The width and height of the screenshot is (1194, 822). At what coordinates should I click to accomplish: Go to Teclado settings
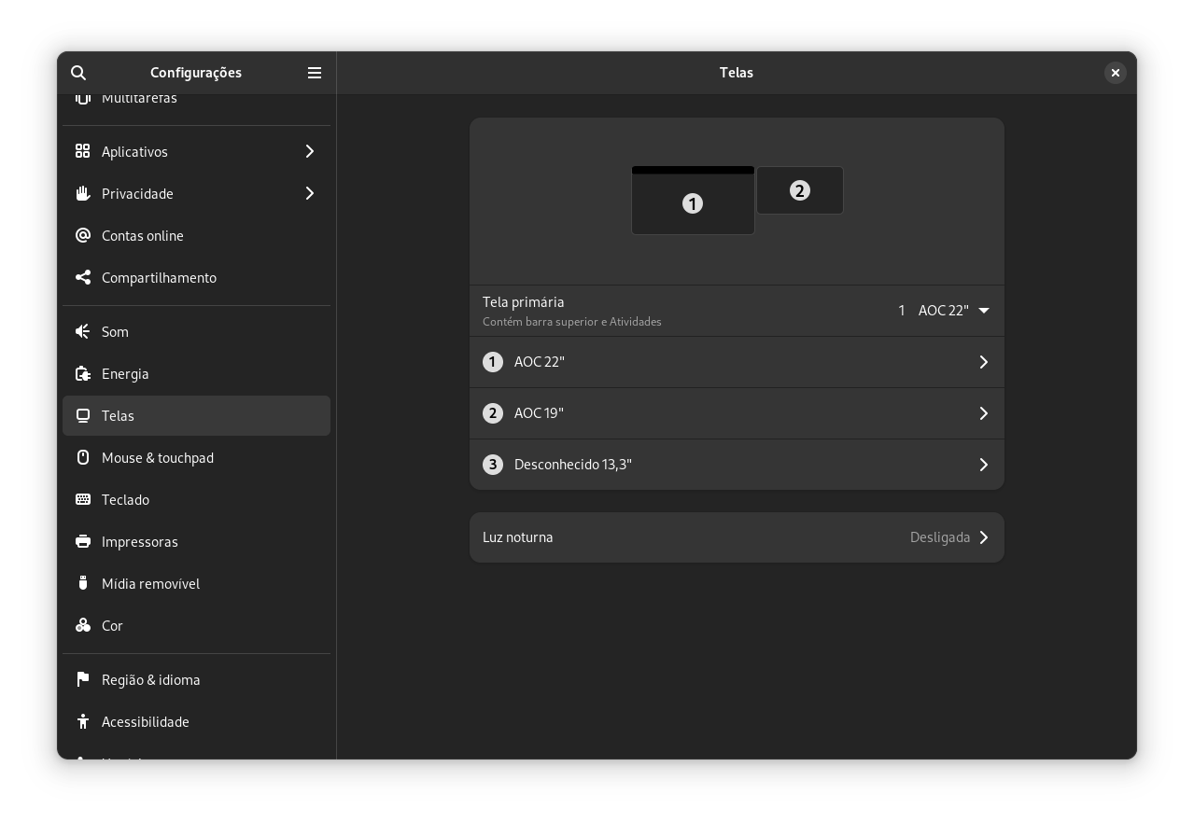(196, 499)
